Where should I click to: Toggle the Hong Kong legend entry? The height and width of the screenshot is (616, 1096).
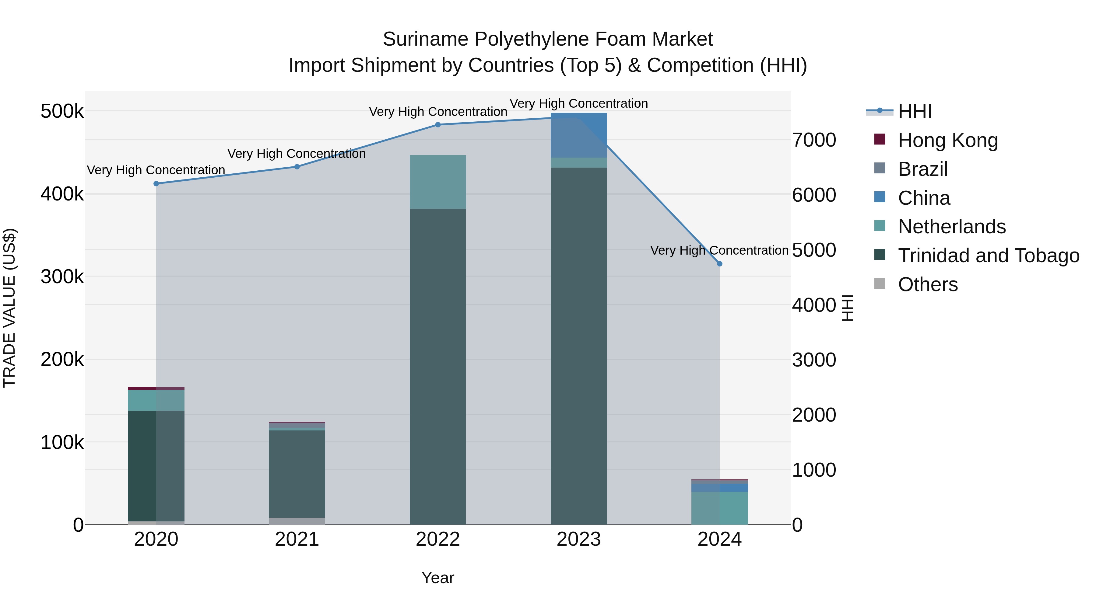tap(936, 140)
